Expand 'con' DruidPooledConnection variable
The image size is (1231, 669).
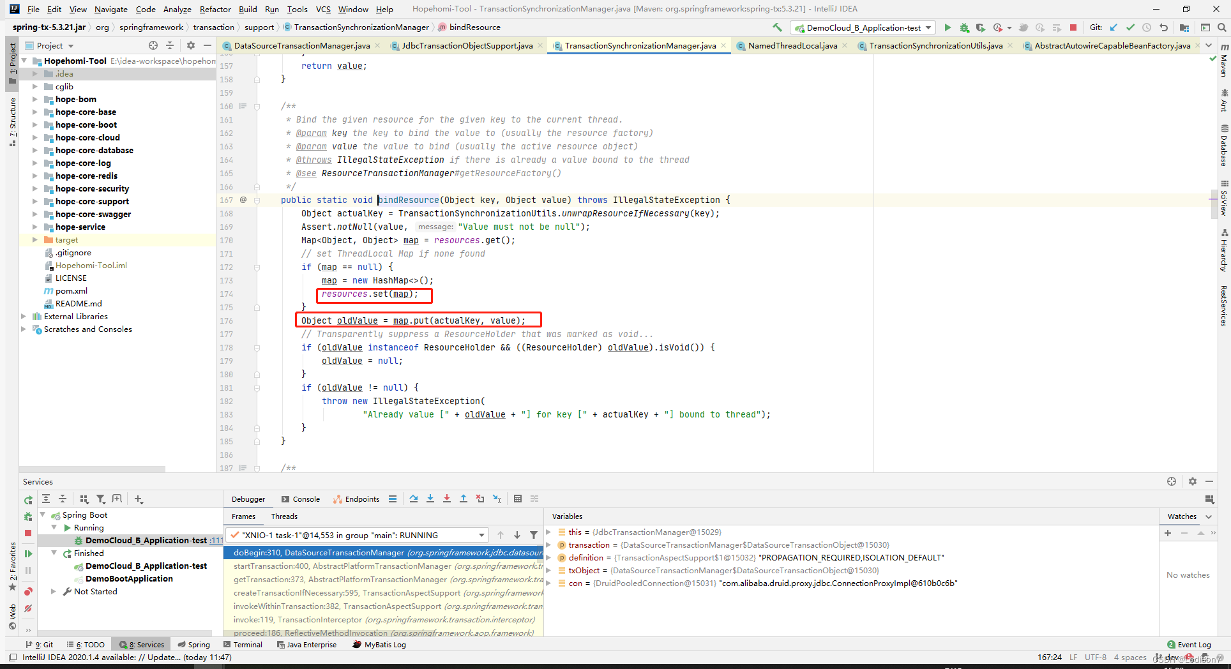pos(548,583)
